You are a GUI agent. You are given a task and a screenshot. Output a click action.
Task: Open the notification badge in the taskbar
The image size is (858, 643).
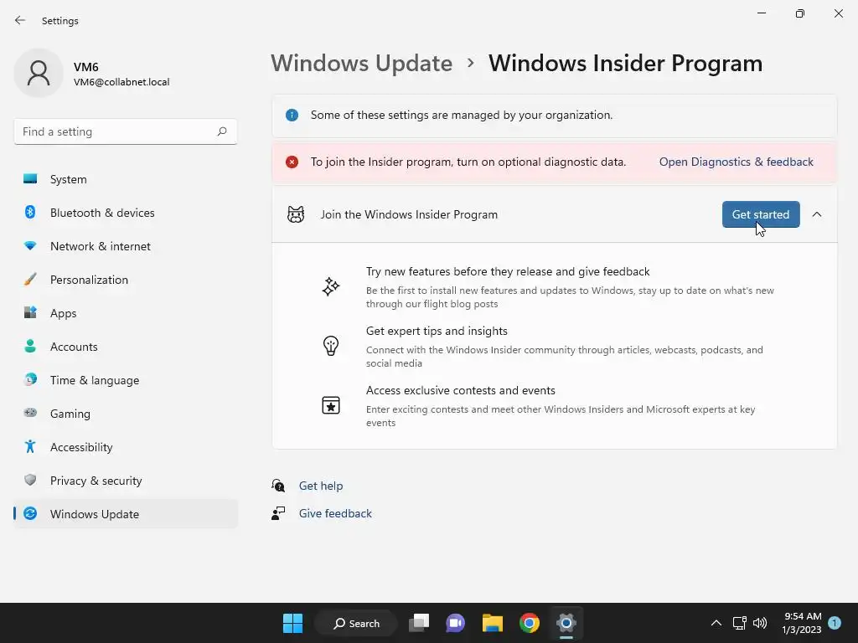click(x=835, y=623)
